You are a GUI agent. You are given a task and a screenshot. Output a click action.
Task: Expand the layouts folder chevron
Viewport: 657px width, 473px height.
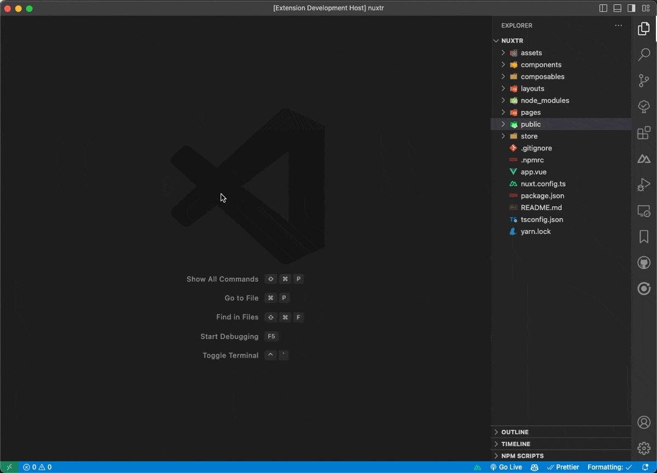(x=503, y=89)
